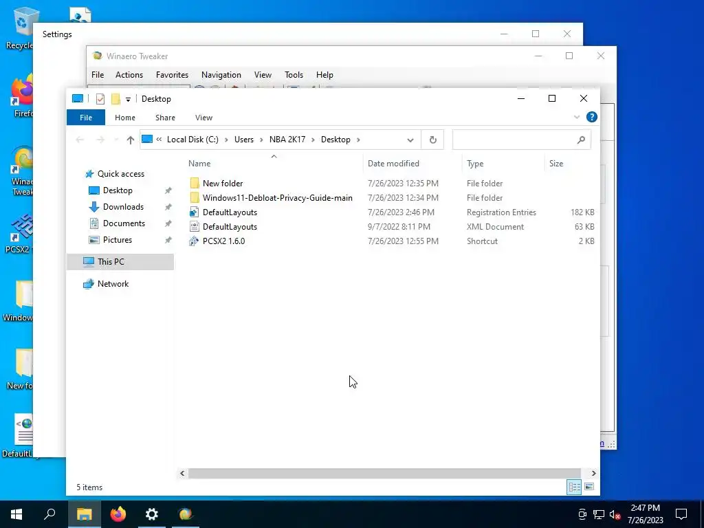Screen dimensions: 704x528
Task: Open the Windows Start menu
Action: point(16,514)
